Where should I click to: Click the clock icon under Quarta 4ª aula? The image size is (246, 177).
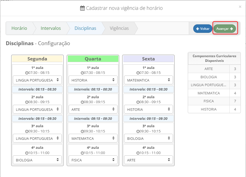click(x=82, y=153)
